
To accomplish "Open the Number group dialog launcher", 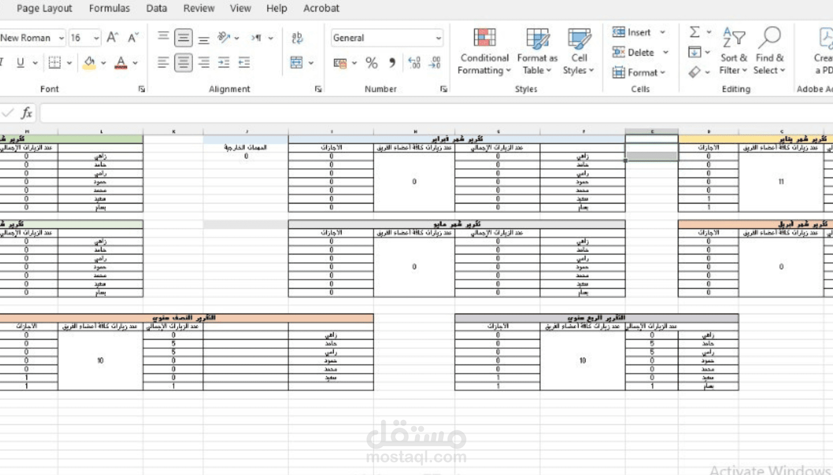I will point(443,89).
